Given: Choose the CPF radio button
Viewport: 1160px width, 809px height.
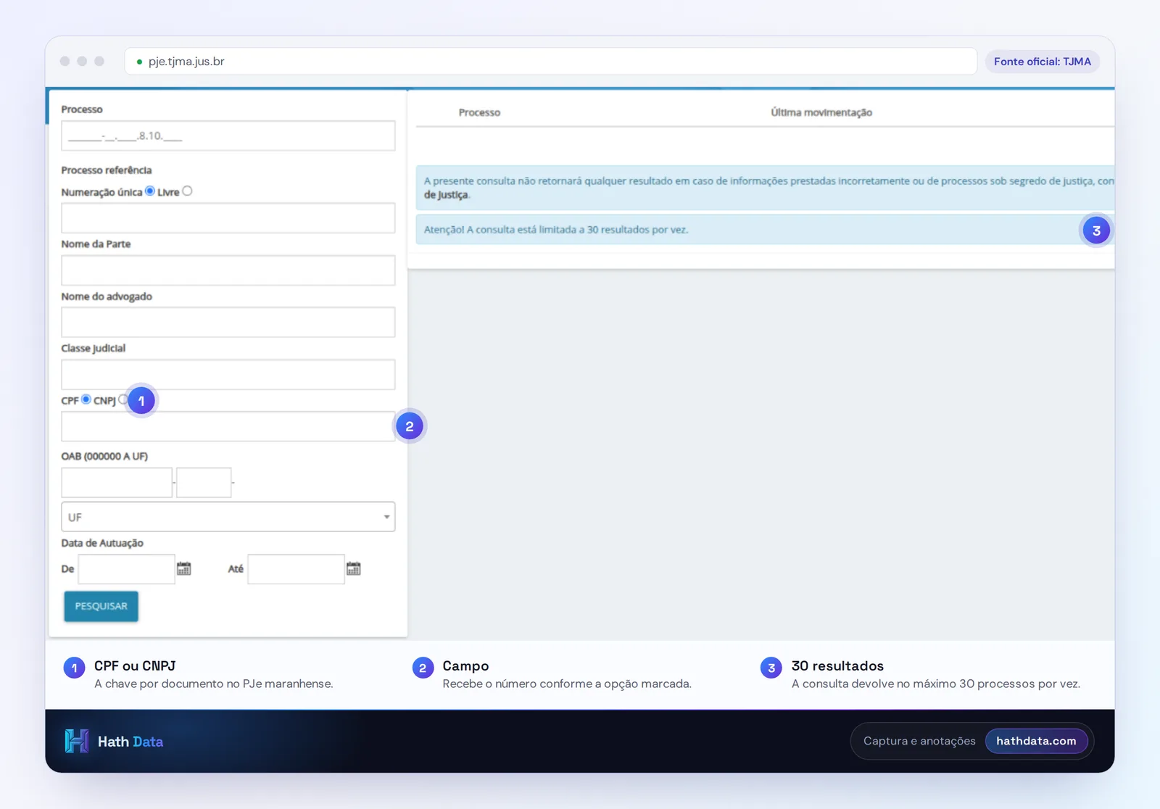Looking at the screenshot, I should [x=86, y=399].
